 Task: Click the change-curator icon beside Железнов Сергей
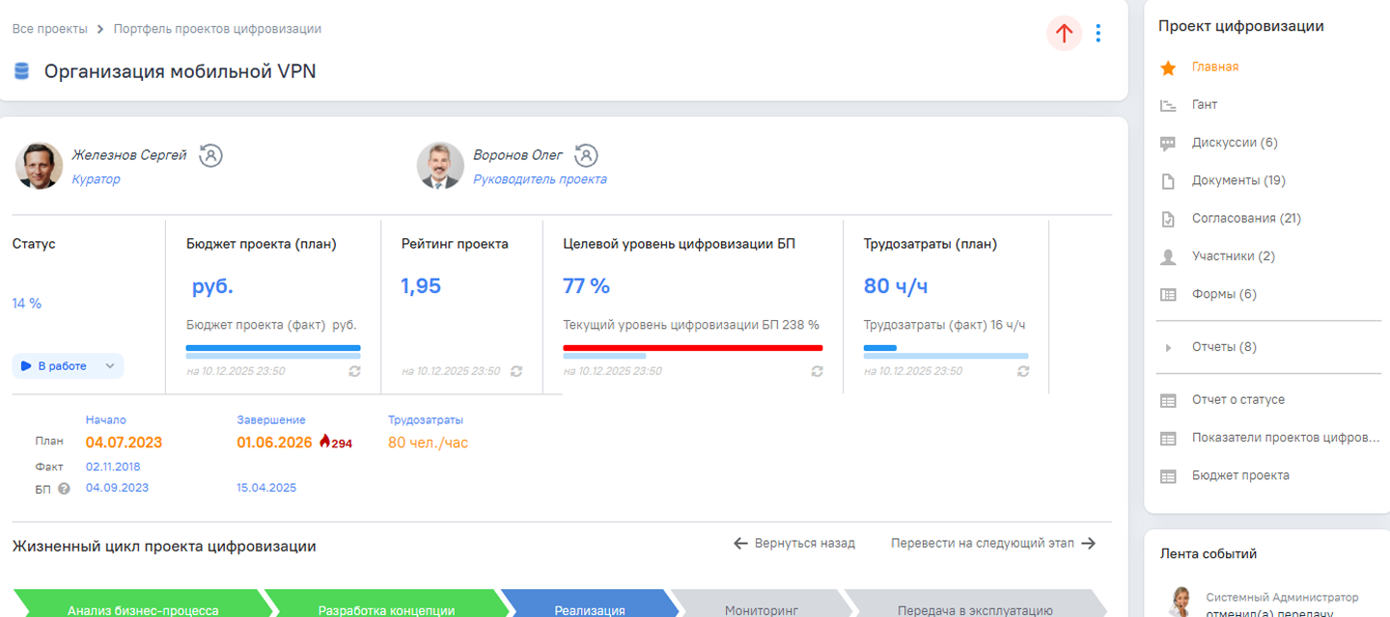(210, 155)
